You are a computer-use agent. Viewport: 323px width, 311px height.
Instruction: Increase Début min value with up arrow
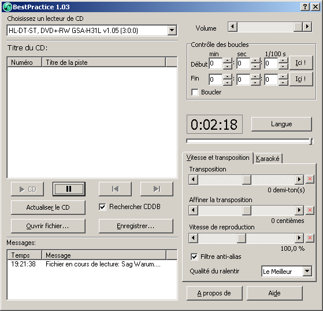point(228,60)
